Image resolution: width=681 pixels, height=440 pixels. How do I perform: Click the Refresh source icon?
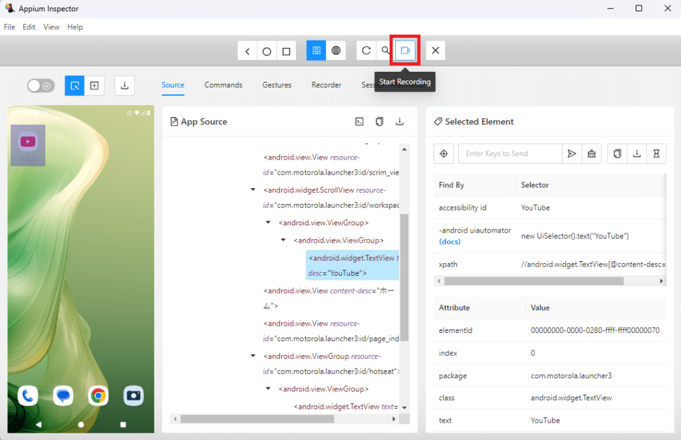(x=366, y=51)
